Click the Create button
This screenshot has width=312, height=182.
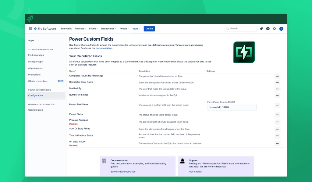[x=149, y=29]
